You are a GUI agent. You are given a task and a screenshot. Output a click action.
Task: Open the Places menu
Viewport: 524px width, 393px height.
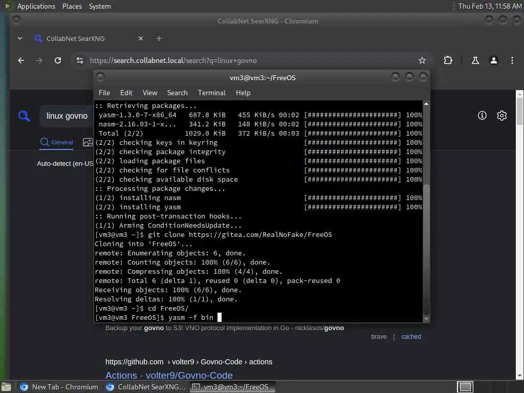click(x=72, y=6)
